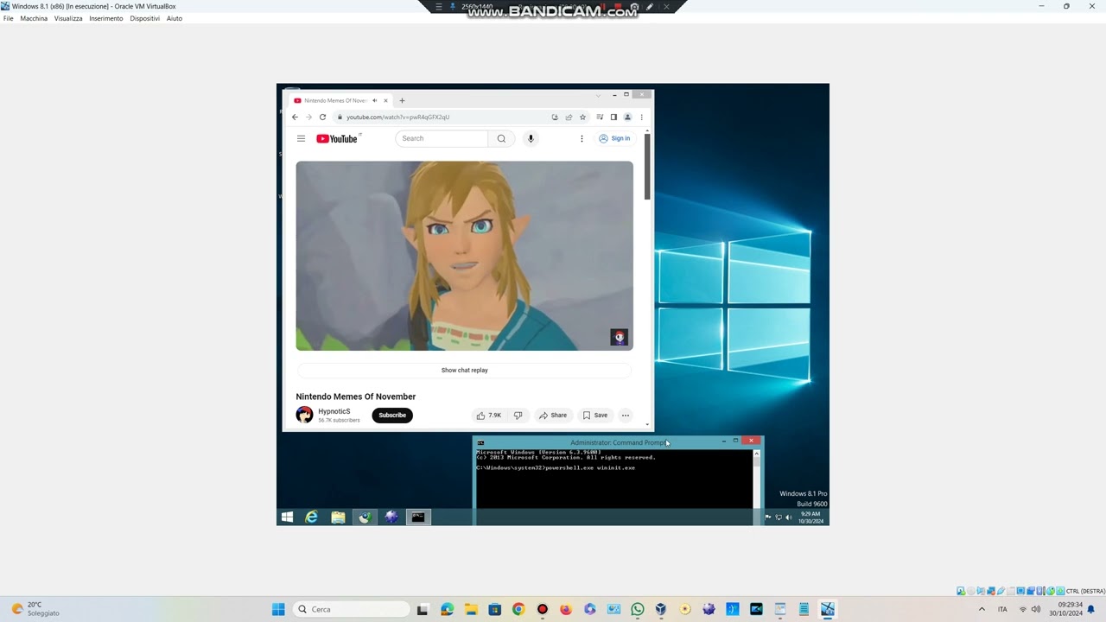Open Chrome three-dot menu
Image resolution: width=1106 pixels, height=622 pixels.
641,117
